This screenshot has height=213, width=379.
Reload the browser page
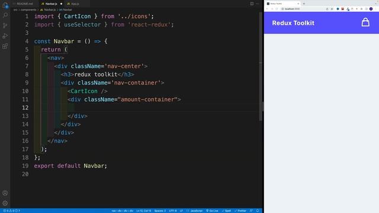tap(277, 9)
